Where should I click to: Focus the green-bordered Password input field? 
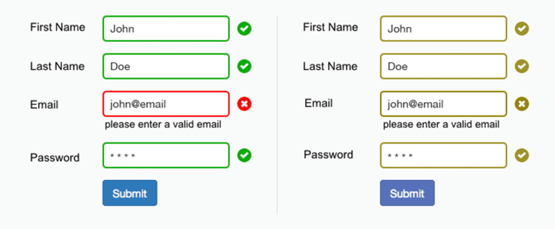click(166, 155)
